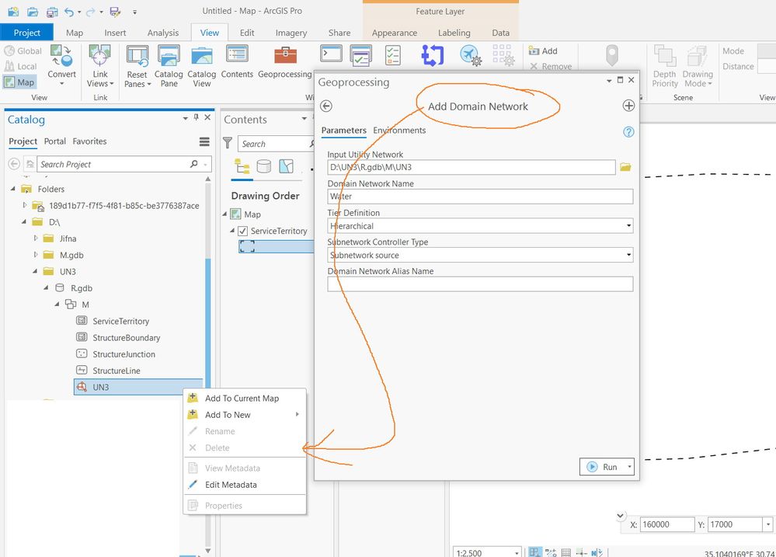Switch to the Environments tab

point(399,131)
